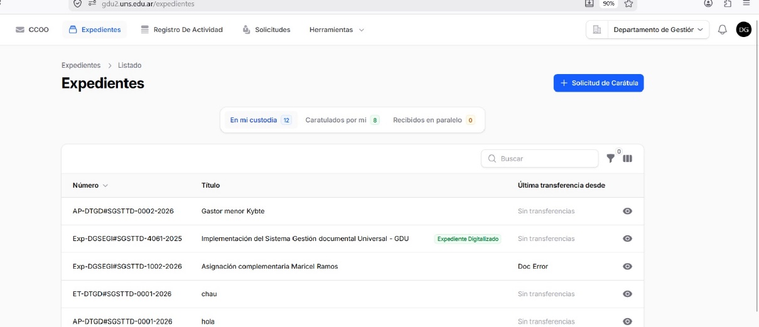This screenshot has width=759, height=327.
Task: View the 'hola' expediente eye icon
Action: point(627,322)
